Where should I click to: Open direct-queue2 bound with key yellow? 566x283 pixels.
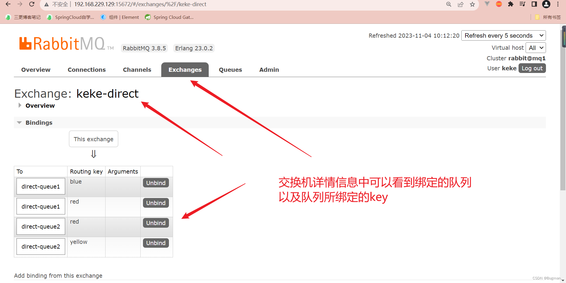pos(41,247)
